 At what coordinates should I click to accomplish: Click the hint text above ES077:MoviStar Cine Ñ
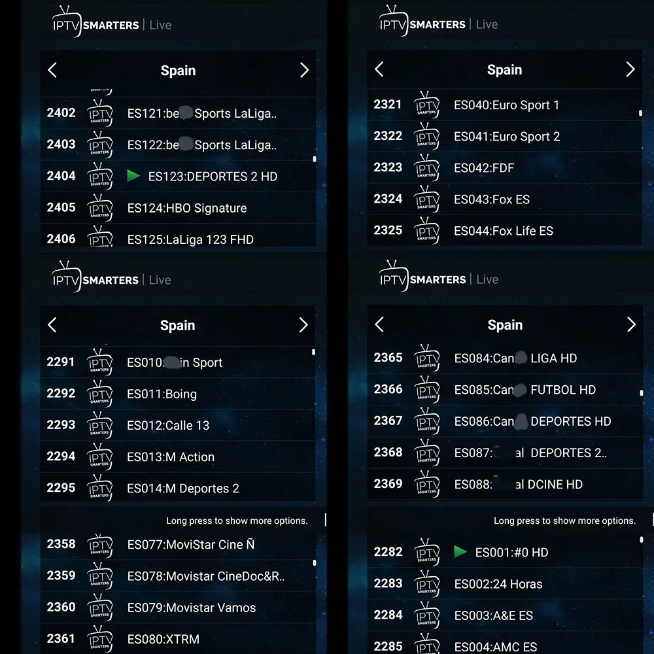coord(237,521)
